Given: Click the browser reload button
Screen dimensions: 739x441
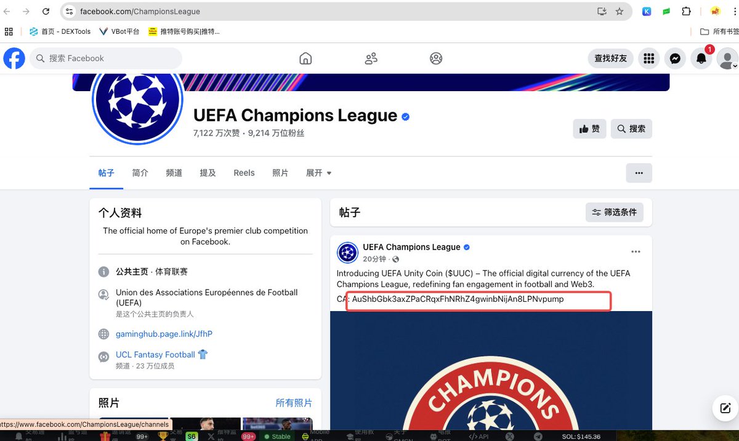Looking at the screenshot, I should pos(46,12).
